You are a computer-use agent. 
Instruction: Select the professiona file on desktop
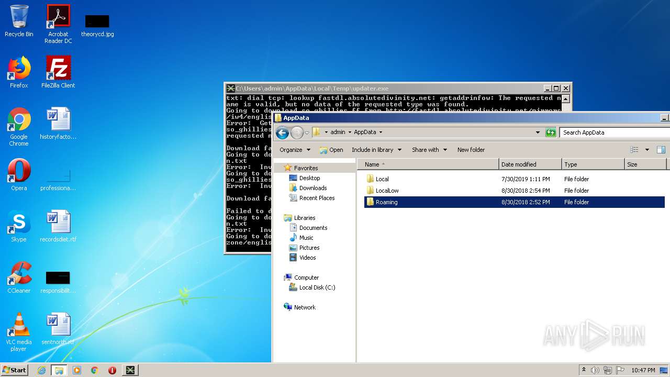[58, 179]
